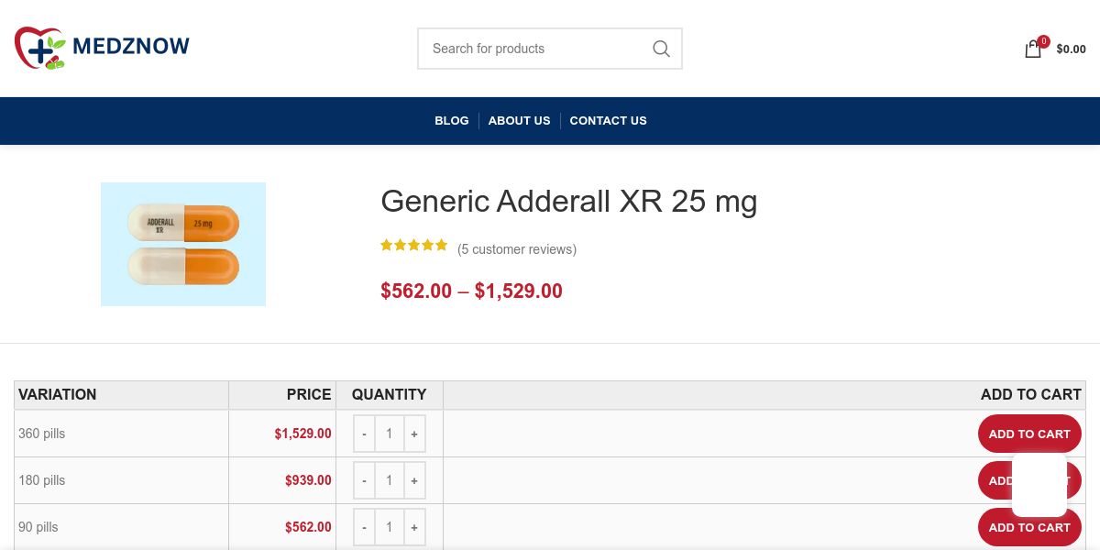Click the Adderall XR capsule product image
The image size is (1100, 550).
tap(183, 244)
